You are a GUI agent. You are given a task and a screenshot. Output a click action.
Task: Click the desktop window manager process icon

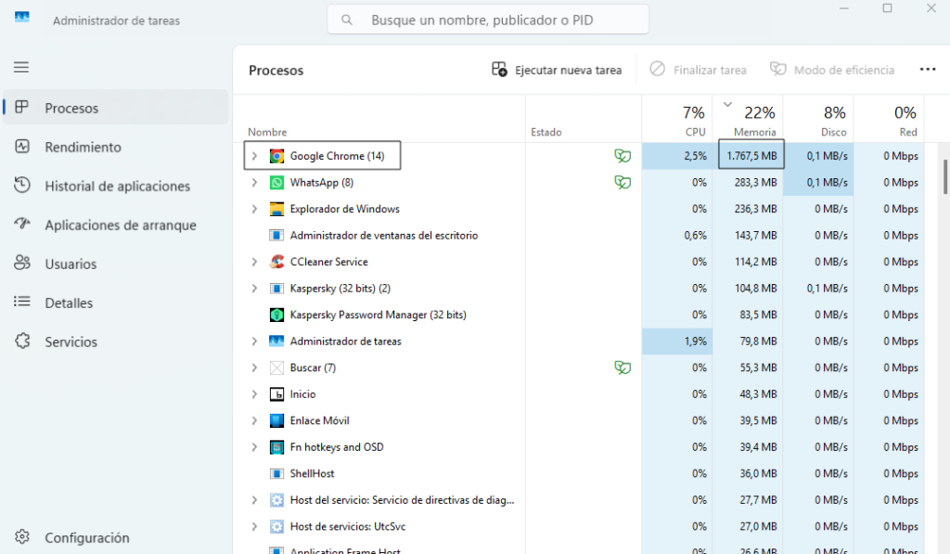[x=276, y=235]
